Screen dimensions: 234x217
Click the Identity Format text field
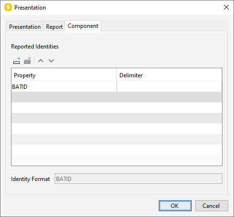pos(139,179)
